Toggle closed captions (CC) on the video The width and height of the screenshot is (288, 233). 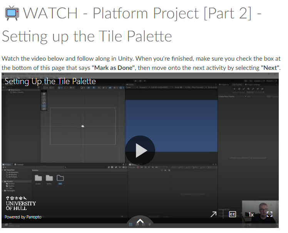pyautogui.click(x=233, y=214)
